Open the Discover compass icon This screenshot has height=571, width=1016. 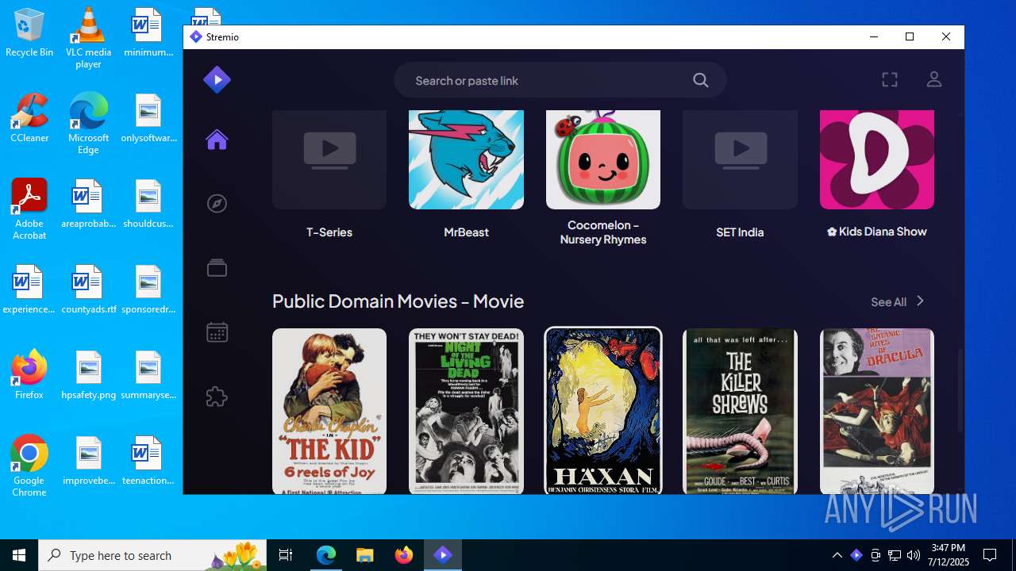coord(217,204)
